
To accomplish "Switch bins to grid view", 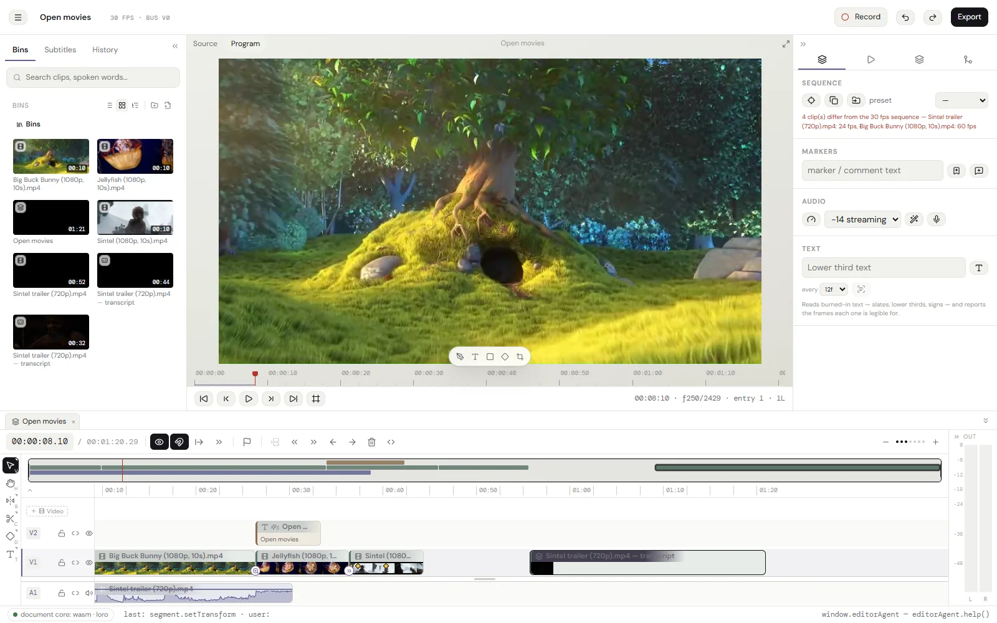I will pos(122,105).
